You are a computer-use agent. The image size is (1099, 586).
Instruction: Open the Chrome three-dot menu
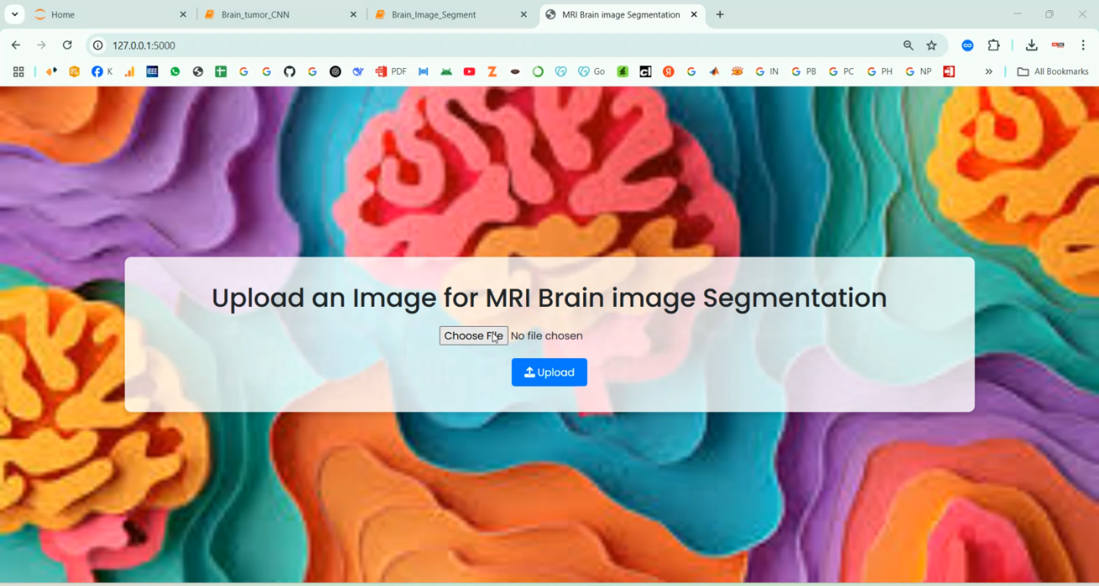click(x=1084, y=45)
